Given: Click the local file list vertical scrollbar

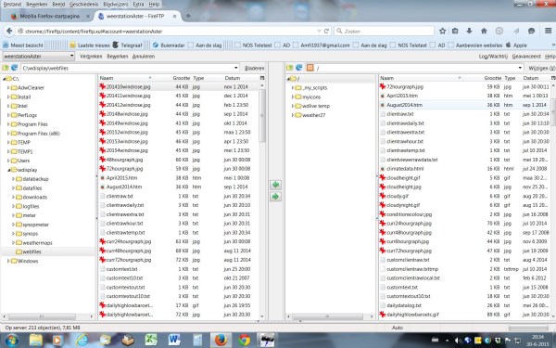Looking at the screenshot, I should (262, 200).
